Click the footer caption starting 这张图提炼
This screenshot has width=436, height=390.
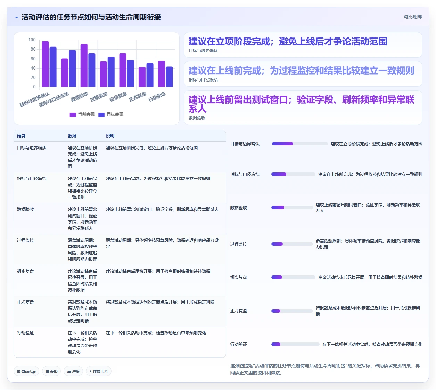pos(325,369)
